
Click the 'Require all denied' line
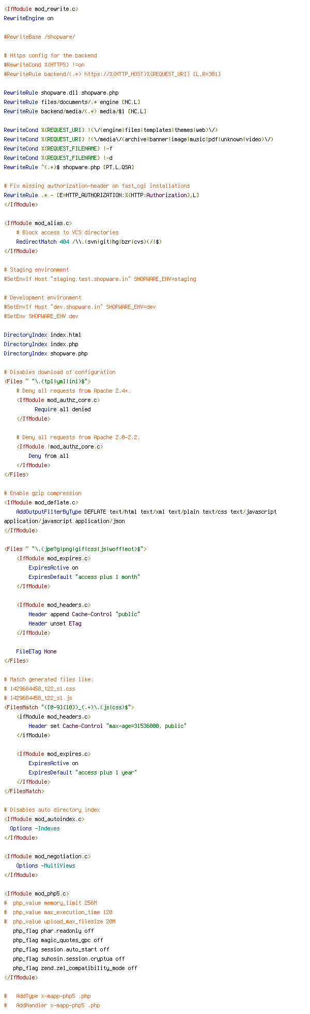(63, 409)
